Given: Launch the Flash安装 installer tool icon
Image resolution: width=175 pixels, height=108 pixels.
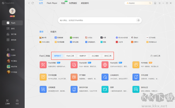Looking at the screenshot, I should pyautogui.click(x=74, y=65).
